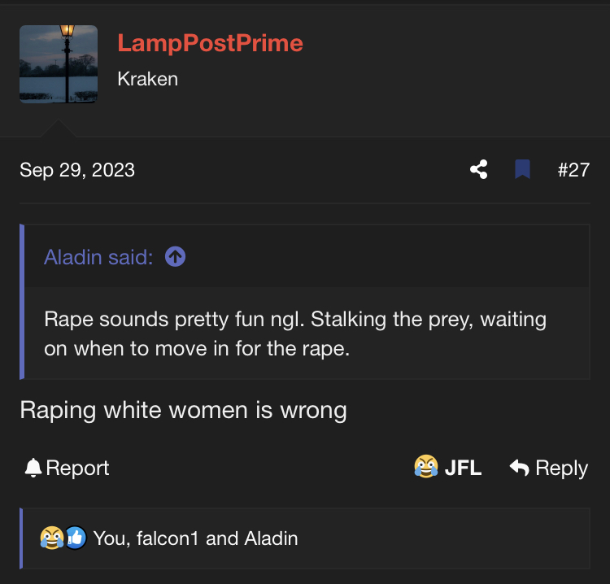This screenshot has width=610, height=584.
Task: Open the "Aladin said:" quote attribution link
Action: point(98,257)
